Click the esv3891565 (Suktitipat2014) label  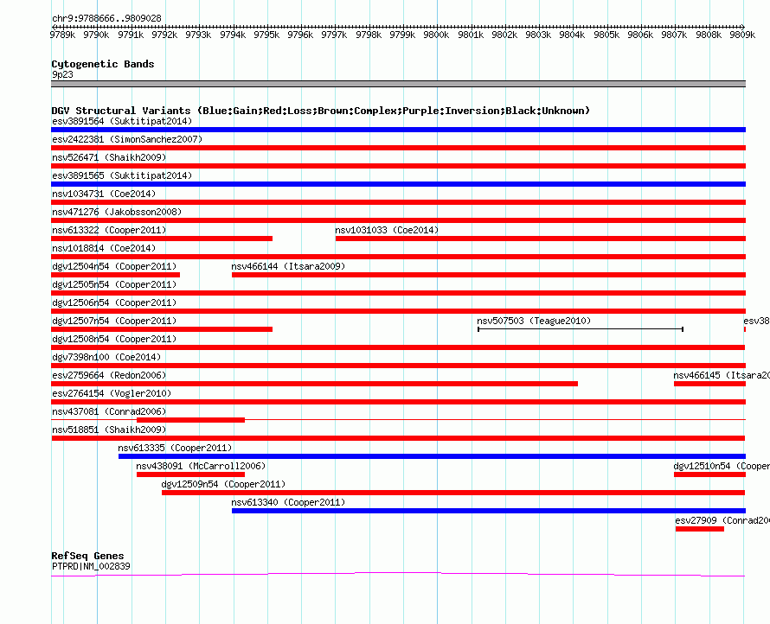coord(122,175)
